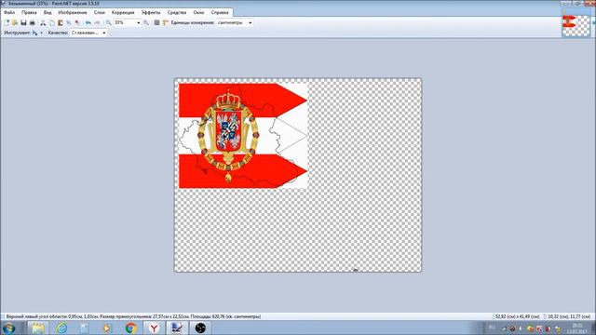
Task: Copy selection with Copy icon
Action: click(52, 22)
